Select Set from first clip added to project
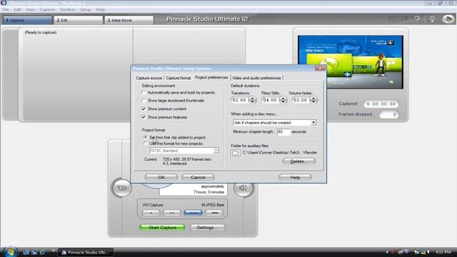The image size is (457, 257). click(x=146, y=137)
